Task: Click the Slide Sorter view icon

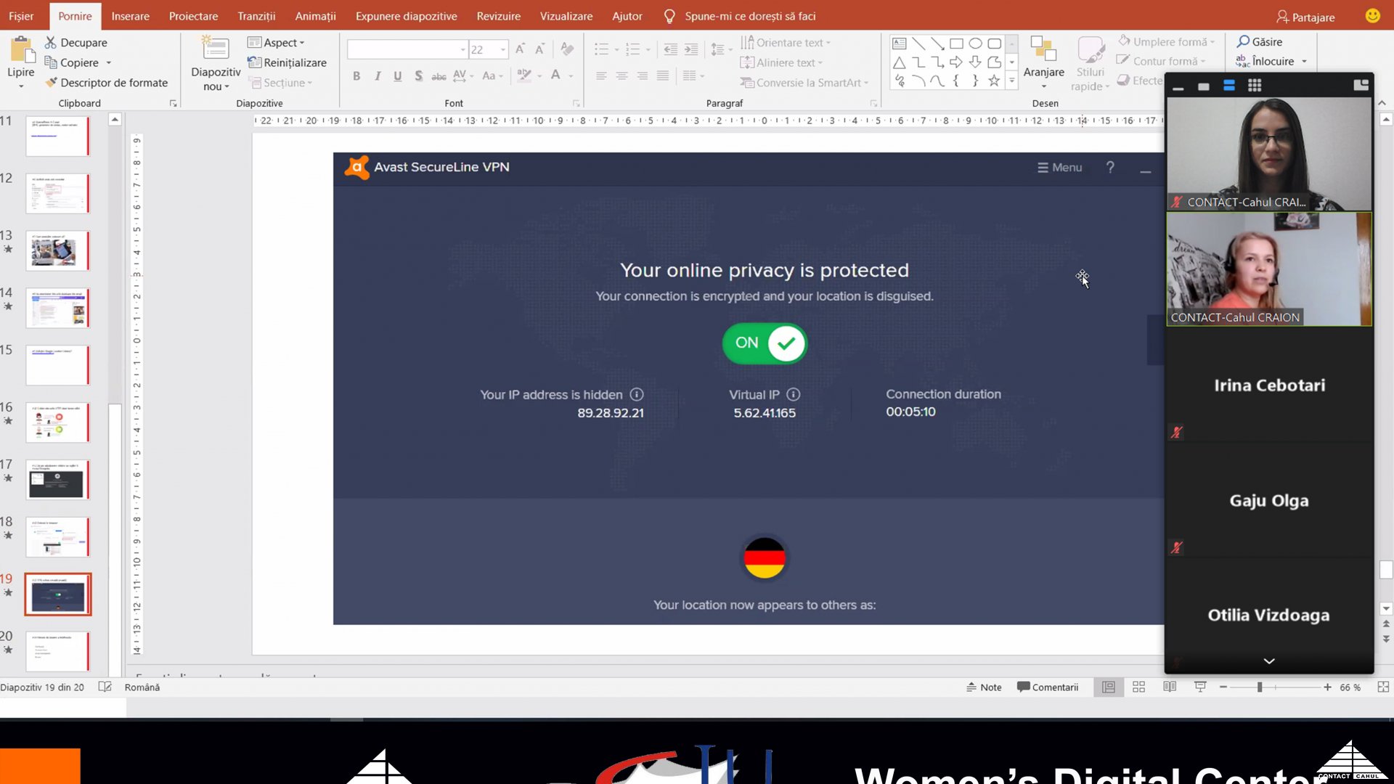Action: point(1138,687)
